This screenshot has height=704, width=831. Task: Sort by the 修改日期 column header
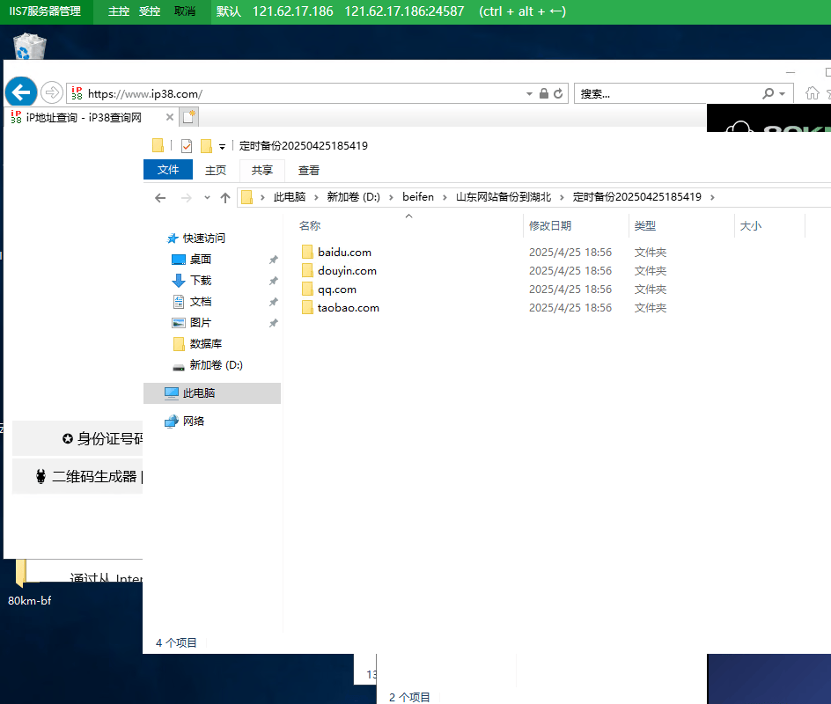click(550, 225)
